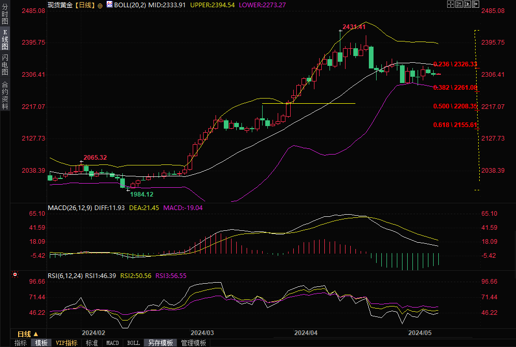Click the circled plus icon beside 日线 title
This screenshot has height=347, width=516.
coord(100,5)
